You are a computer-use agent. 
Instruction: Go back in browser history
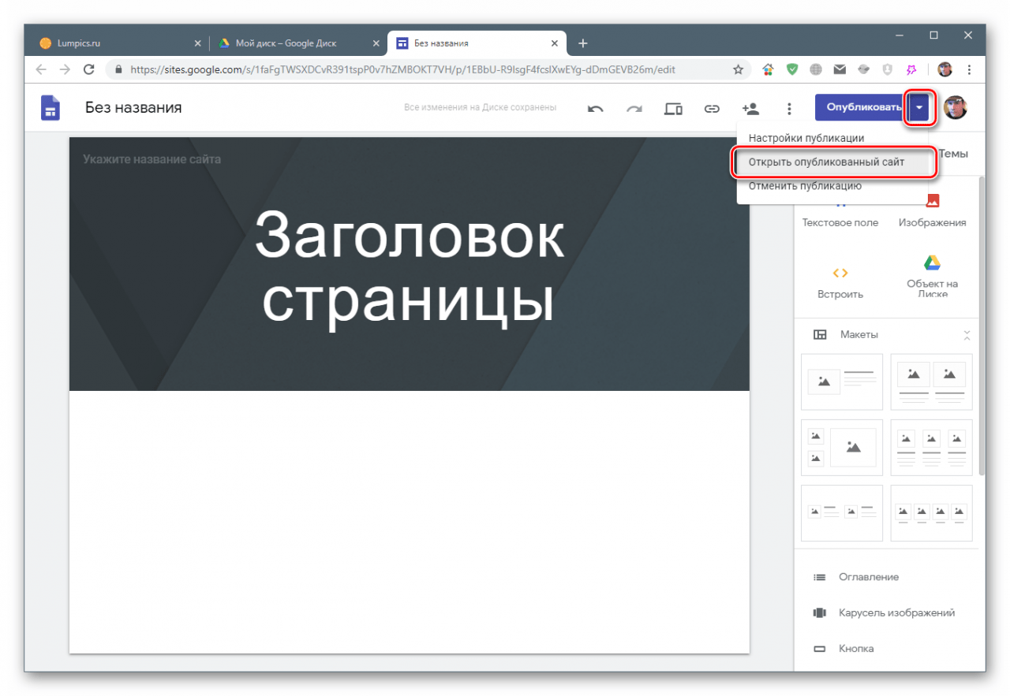click(x=41, y=69)
